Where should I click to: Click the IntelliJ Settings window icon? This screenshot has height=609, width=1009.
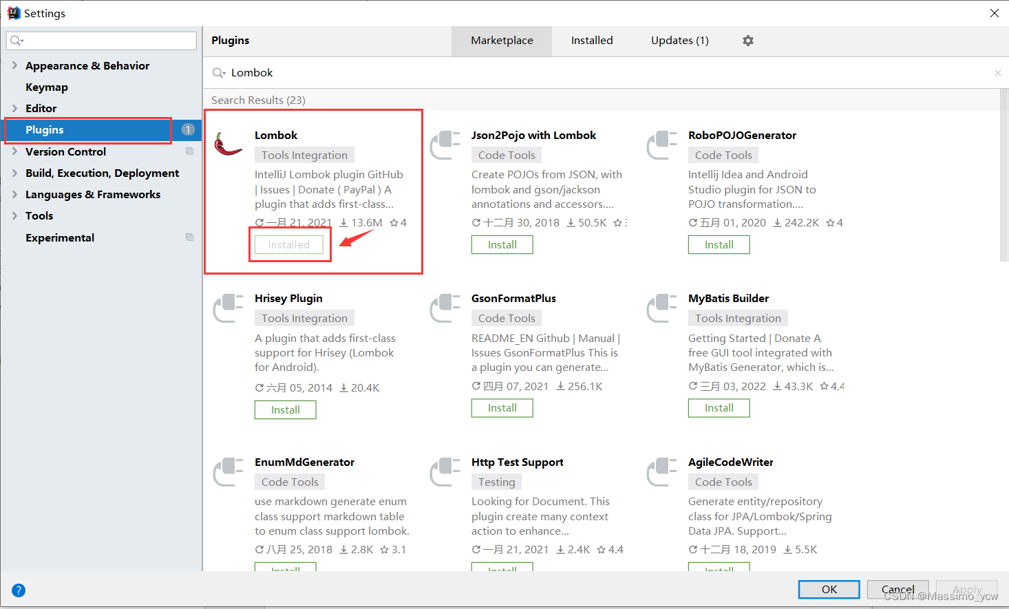13,13
